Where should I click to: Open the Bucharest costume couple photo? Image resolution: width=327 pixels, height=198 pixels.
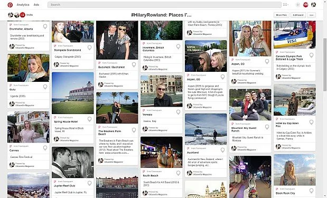pyautogui.click(x=117, y=40)
